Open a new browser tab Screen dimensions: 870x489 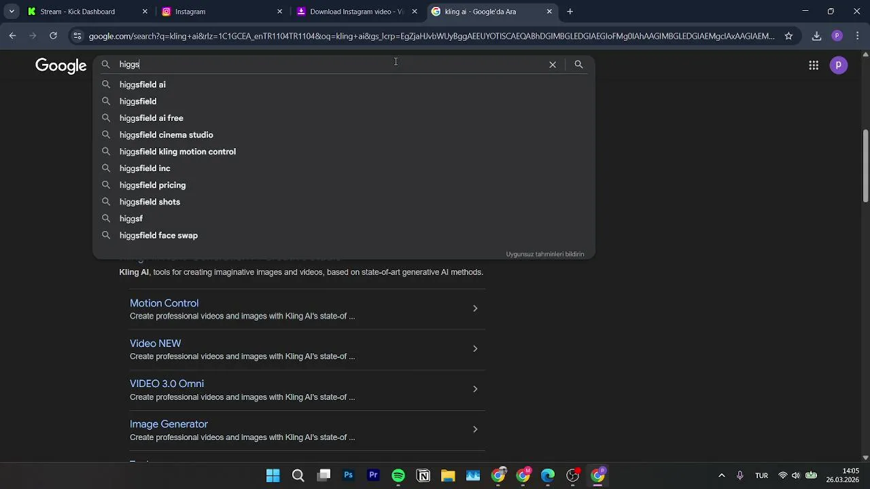[x=570, y=12]
